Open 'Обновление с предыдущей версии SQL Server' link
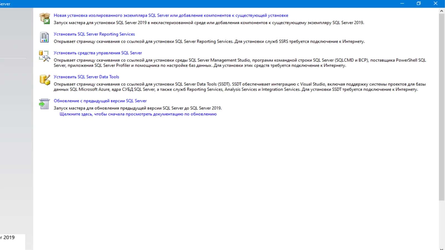The height and width of the screenshot is (250, 445). (100, 101)
